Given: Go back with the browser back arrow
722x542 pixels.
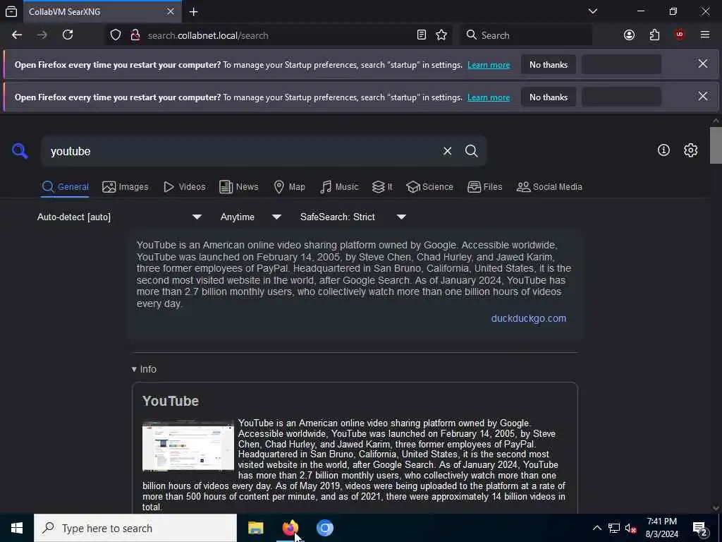Looking at the screenshot, I should [17, 35].
